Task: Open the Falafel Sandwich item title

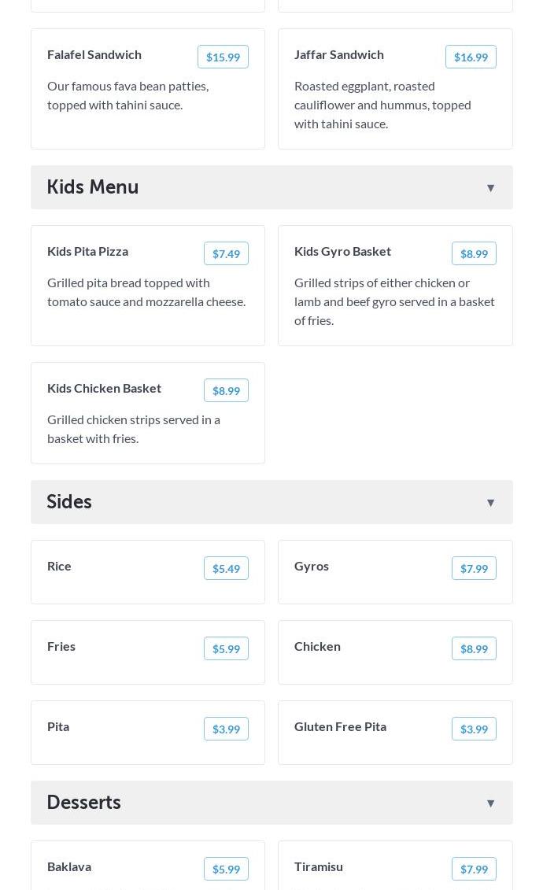Action: point(94,54)
